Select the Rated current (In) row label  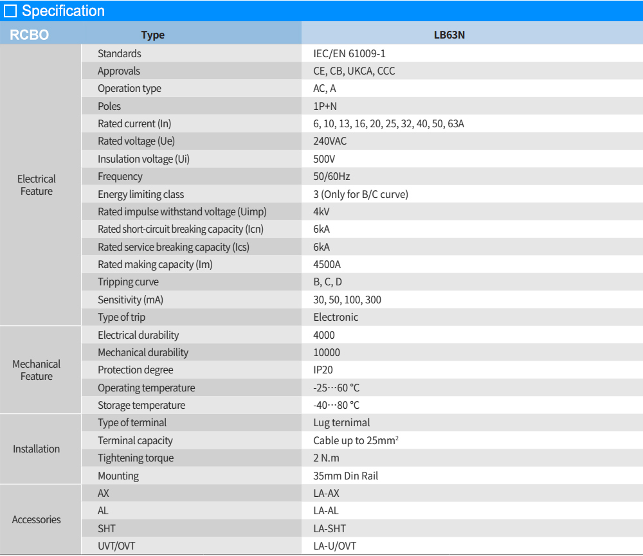coord(134,123)
